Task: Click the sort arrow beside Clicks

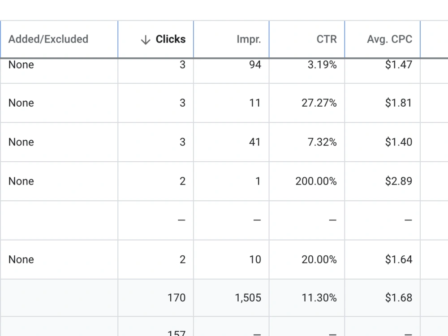Action: (x=146, y=40)
